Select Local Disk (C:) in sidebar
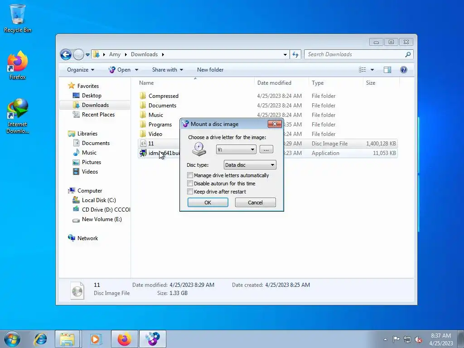 pos(98,200)
